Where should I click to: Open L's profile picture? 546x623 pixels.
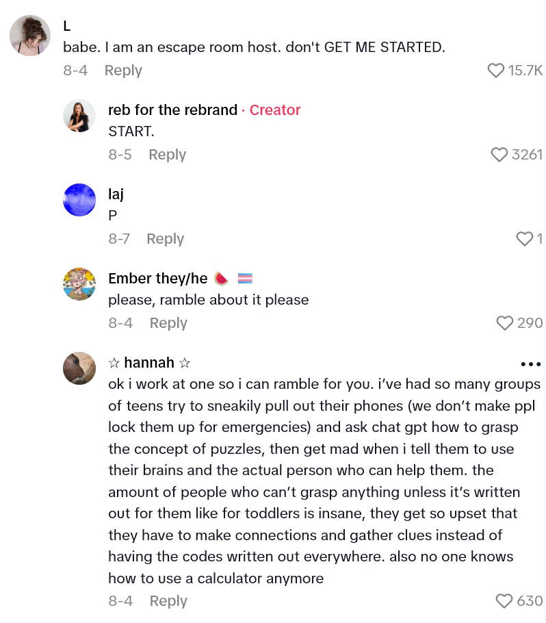30,35
